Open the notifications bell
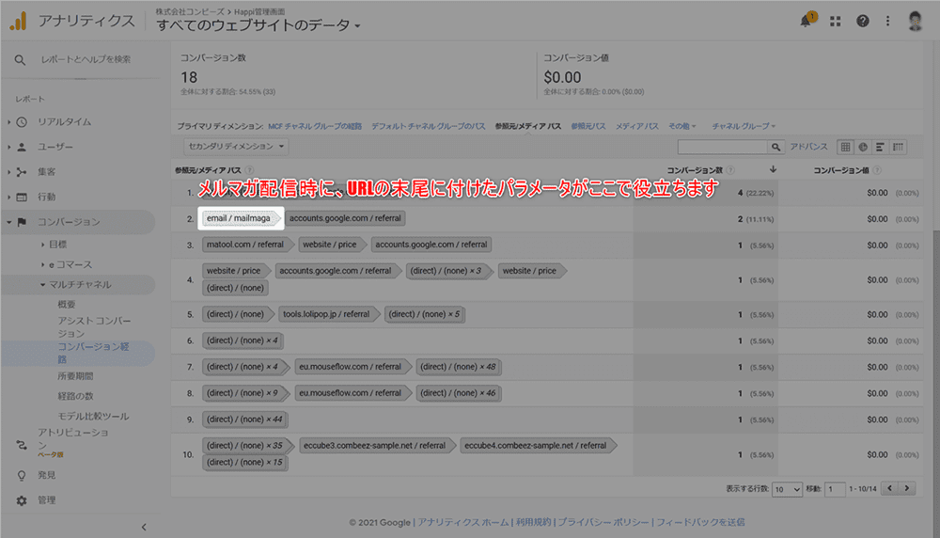 pyautogui.click(x=807, y=21)
